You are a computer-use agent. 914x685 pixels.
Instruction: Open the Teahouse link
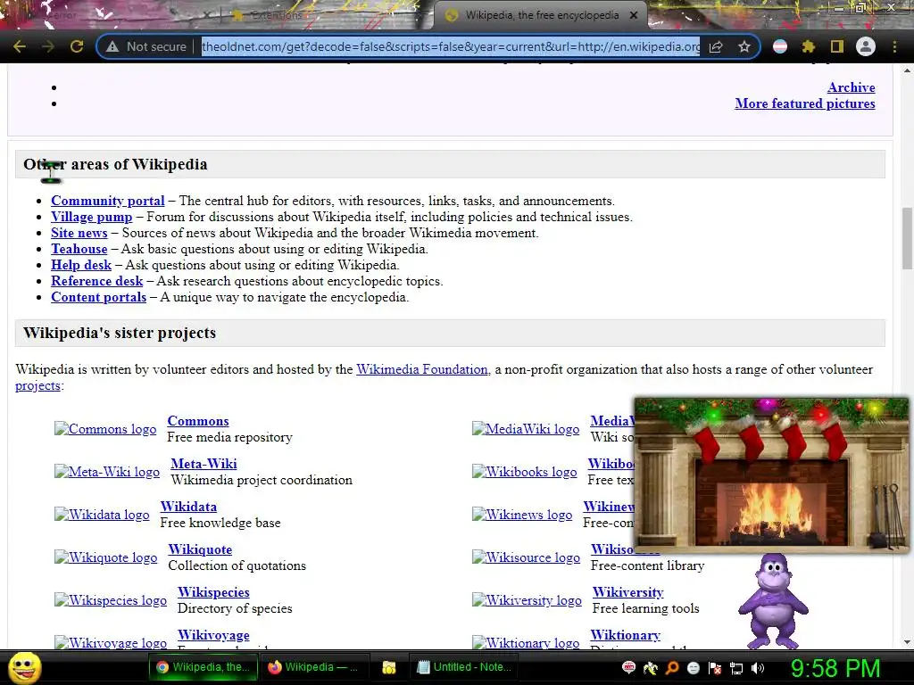pos(79,250)
